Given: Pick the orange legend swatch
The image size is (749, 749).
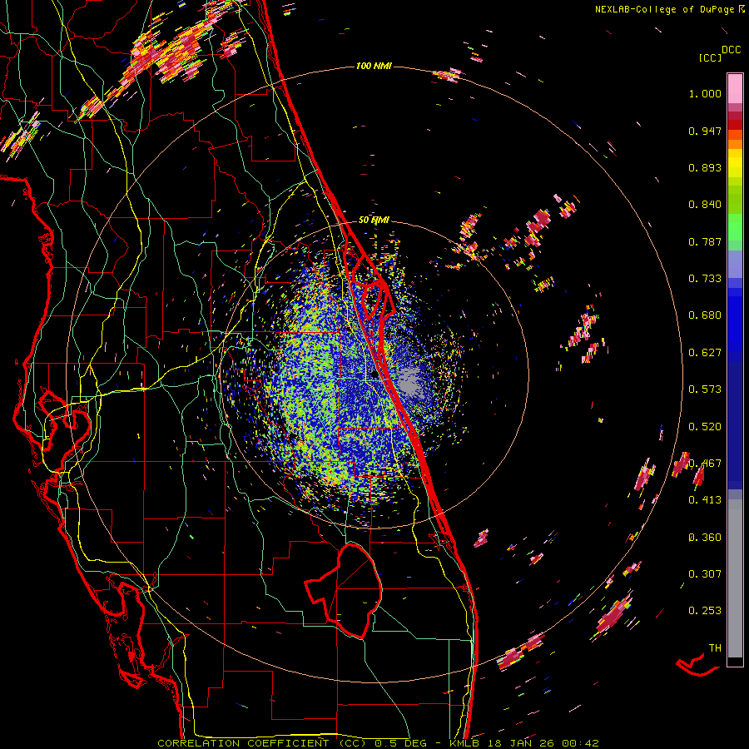Looking at the screenshot, I should (x=735, y=144).
